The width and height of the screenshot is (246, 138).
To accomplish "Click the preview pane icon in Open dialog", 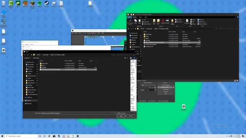I will (131, 58).
